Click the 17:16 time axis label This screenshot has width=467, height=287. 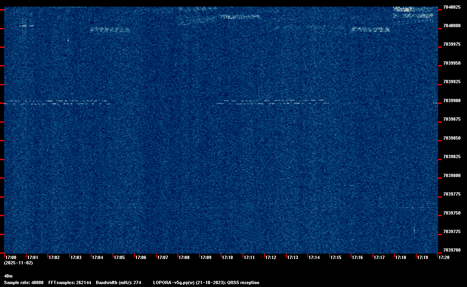[x=357, y=257]
